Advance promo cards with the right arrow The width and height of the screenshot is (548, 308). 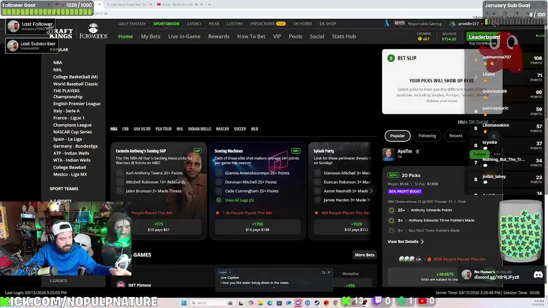click(371, 191)
